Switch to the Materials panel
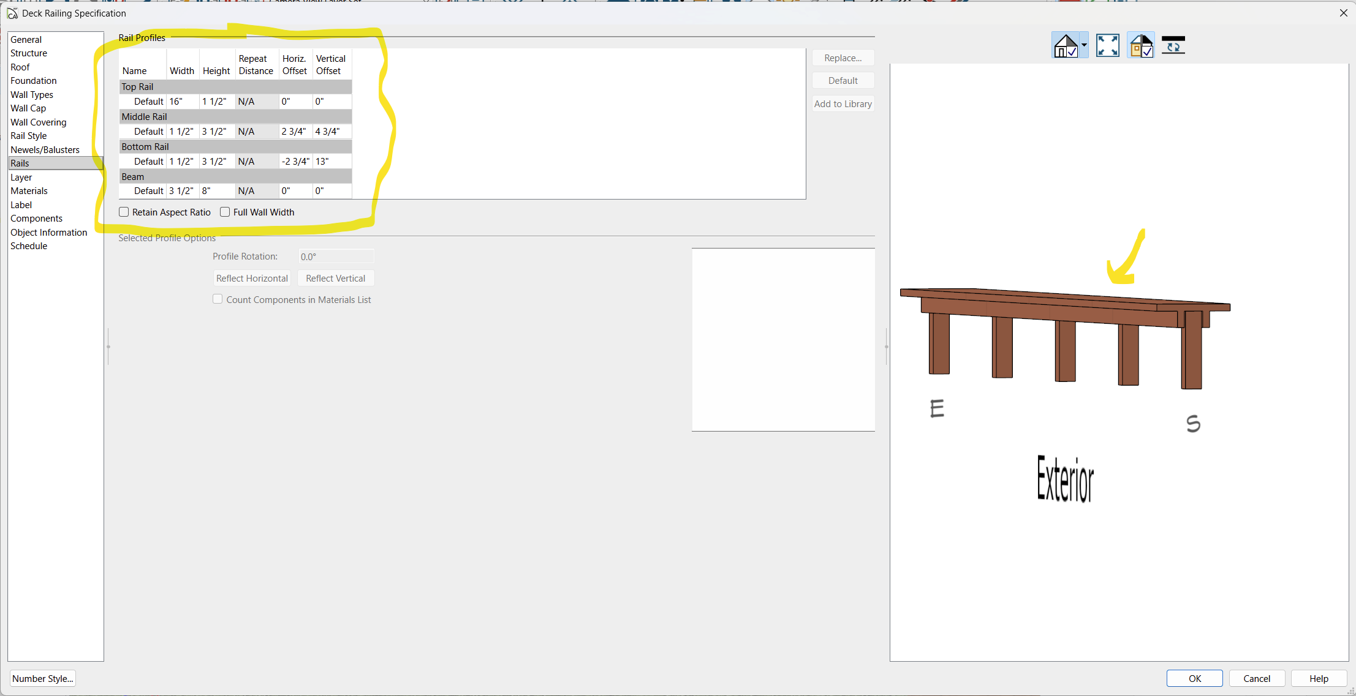The image size is (1356, 696). [x=29, y=191]
